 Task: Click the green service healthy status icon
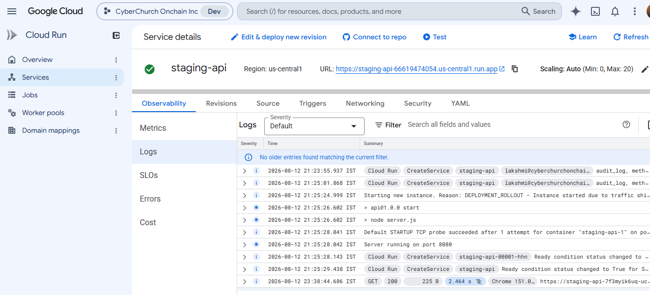(x=150, y=69)
